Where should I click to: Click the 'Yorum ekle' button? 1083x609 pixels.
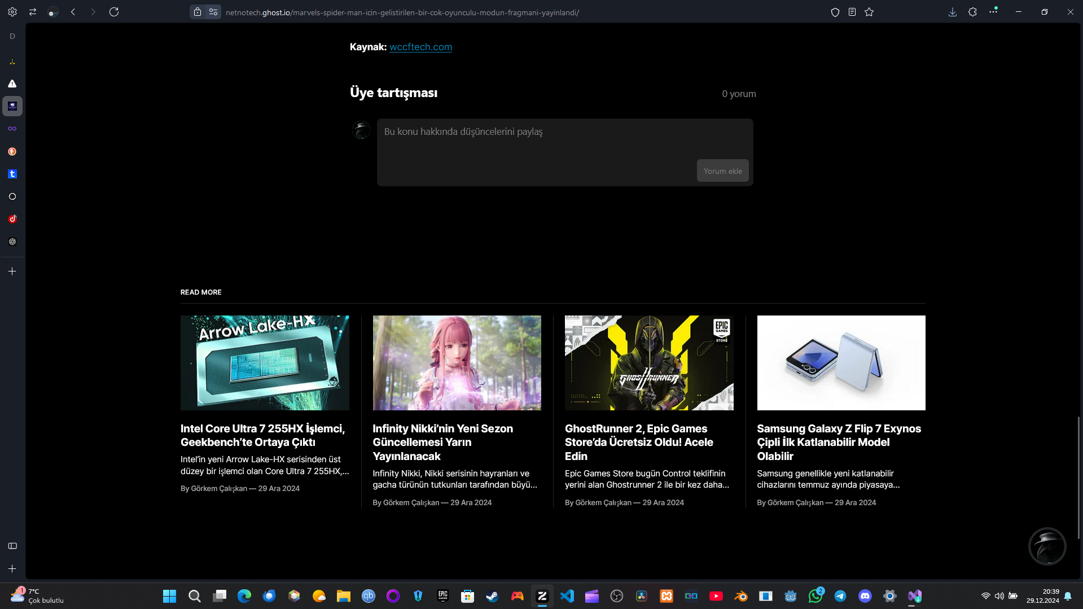point(722,171)
